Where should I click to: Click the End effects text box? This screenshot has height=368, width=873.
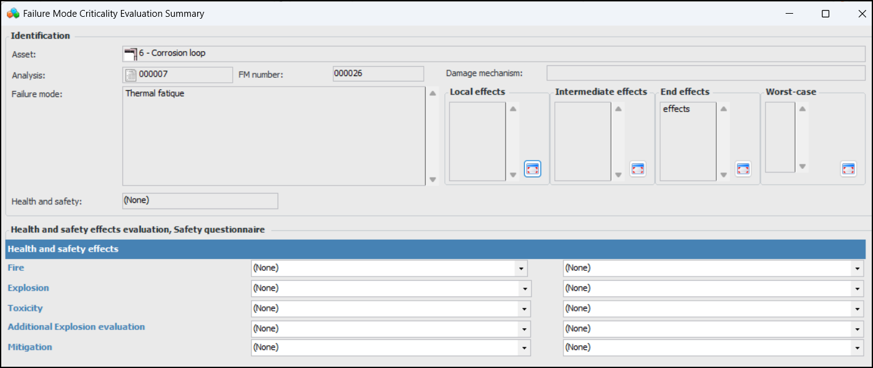[x=688, y=141]
